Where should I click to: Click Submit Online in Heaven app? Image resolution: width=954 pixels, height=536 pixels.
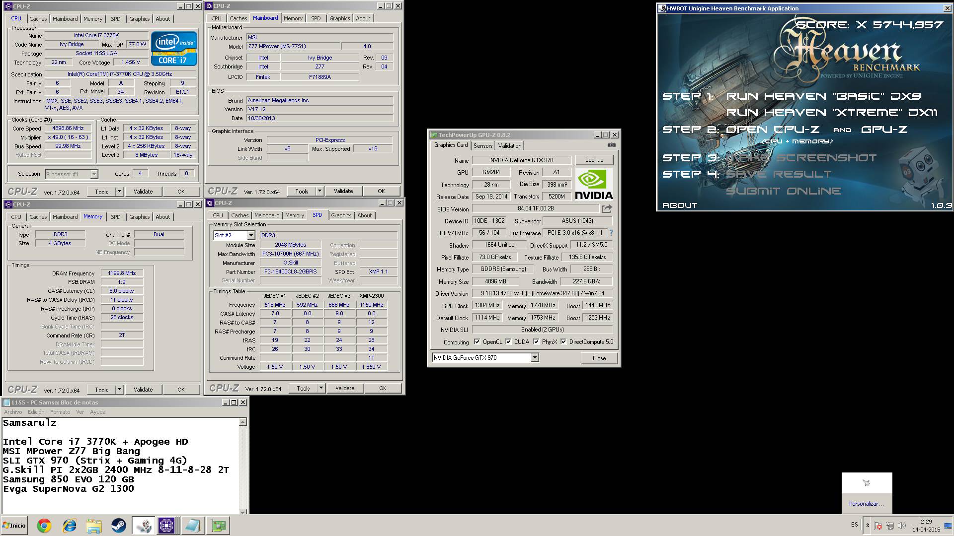(x=783, y=191)
